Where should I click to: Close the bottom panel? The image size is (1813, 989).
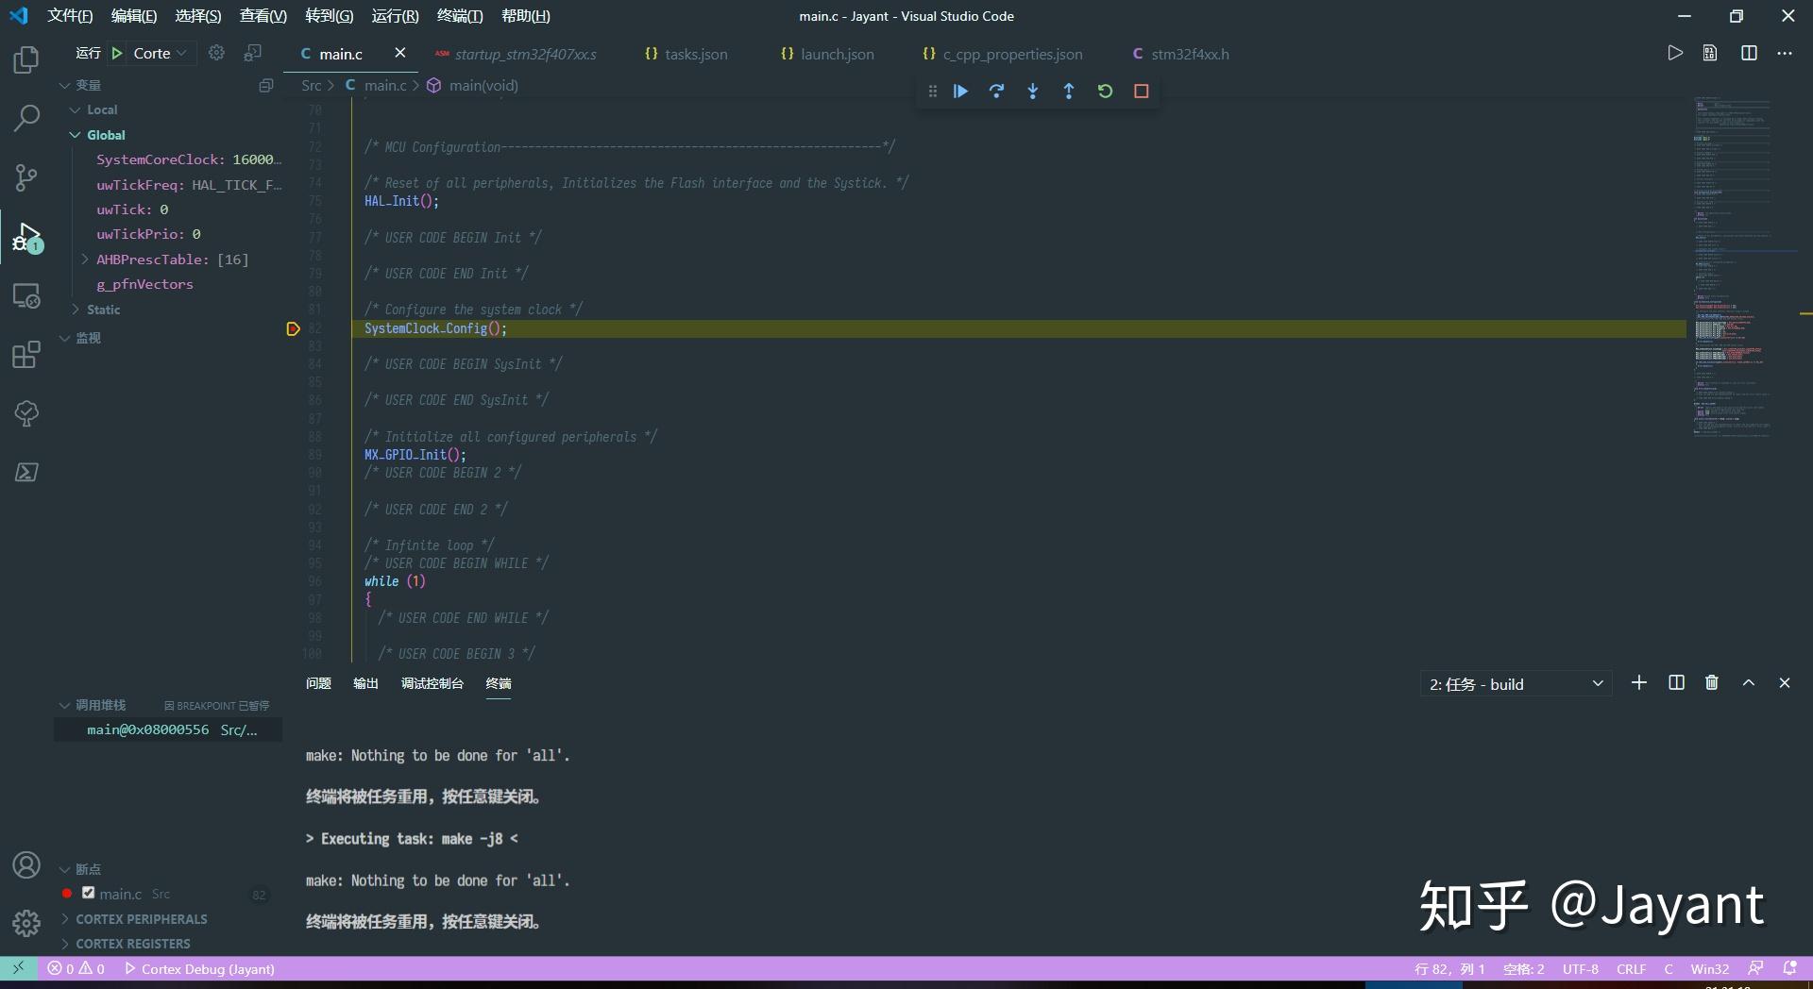tap(1785, 683)
